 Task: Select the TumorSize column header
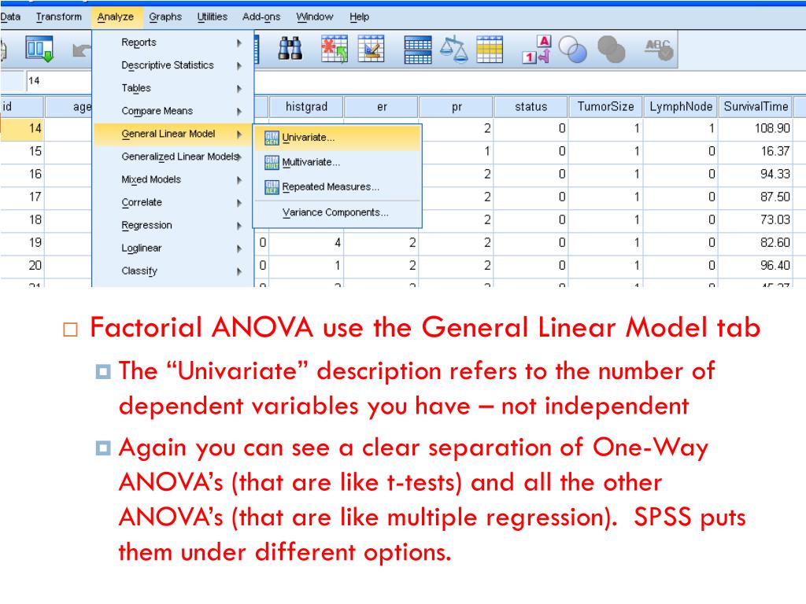pos(605,107)
